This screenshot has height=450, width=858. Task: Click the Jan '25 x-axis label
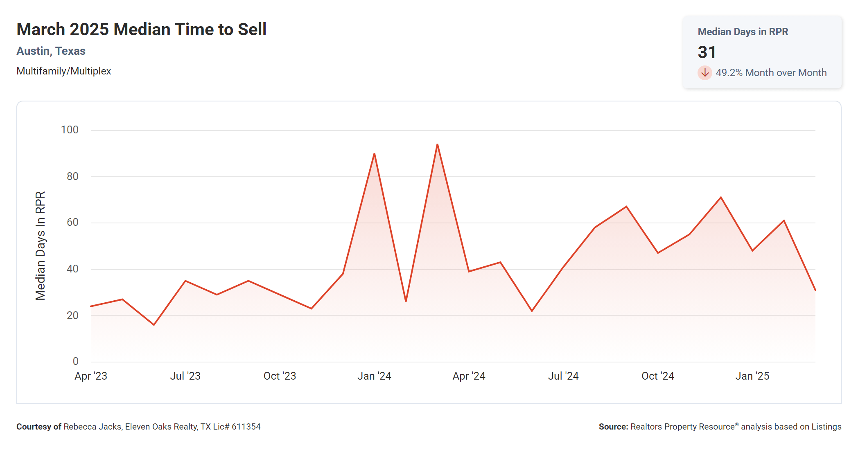752,376
